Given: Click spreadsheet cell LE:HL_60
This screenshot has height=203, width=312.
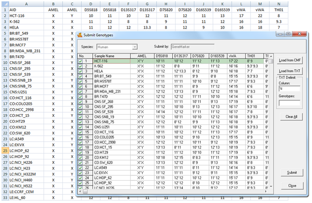Looking at the screenshot, I should (26, 198).
